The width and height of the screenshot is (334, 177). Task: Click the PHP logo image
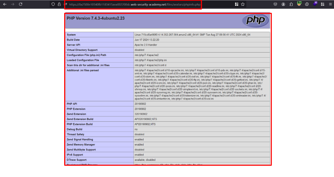point(255,20)
